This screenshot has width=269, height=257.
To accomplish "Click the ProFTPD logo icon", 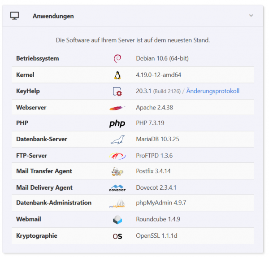I will coord(117,156).
